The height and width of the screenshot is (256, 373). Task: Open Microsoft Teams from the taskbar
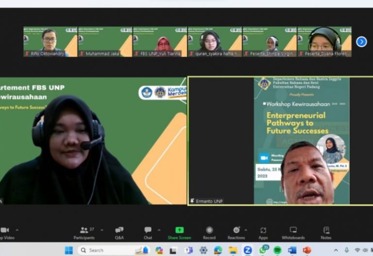pos(189,250)
